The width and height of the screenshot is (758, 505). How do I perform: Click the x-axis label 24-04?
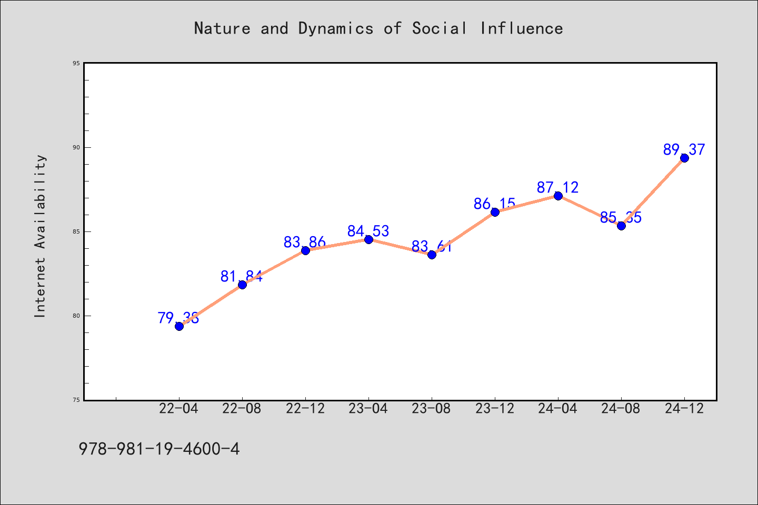(558, 409)
